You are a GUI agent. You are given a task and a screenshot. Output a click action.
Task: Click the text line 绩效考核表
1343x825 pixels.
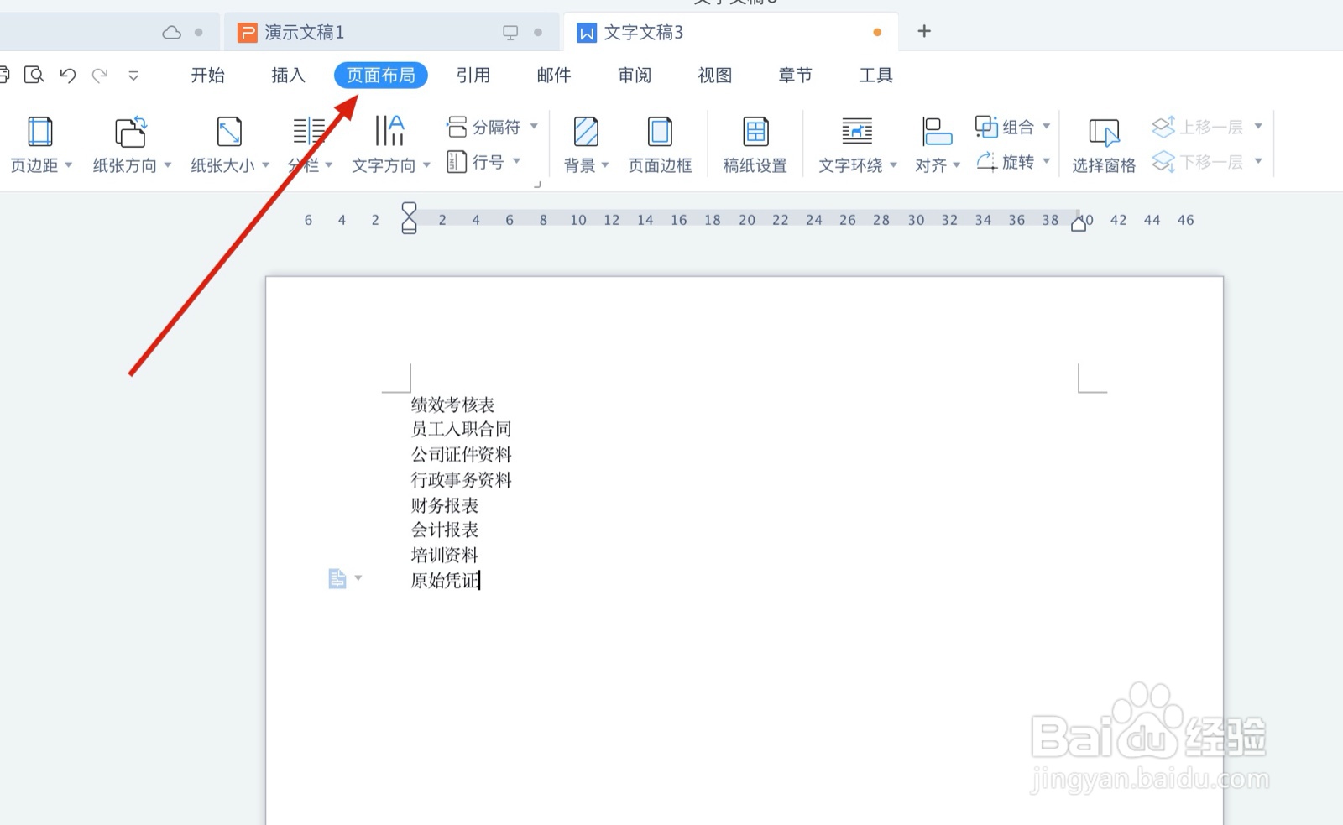click(x=452, y=405)
